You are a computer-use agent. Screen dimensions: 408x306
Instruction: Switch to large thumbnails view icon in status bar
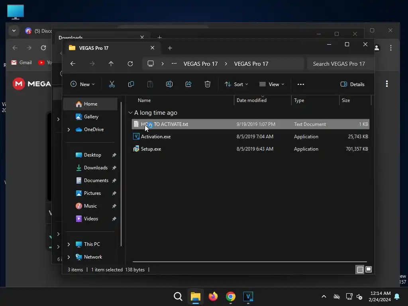[369, 270]
